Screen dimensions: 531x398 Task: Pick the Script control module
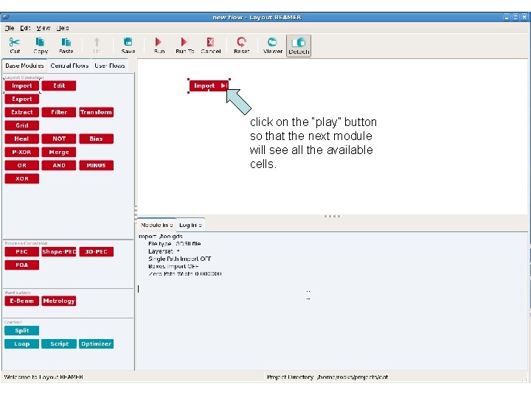click(59, 344)
